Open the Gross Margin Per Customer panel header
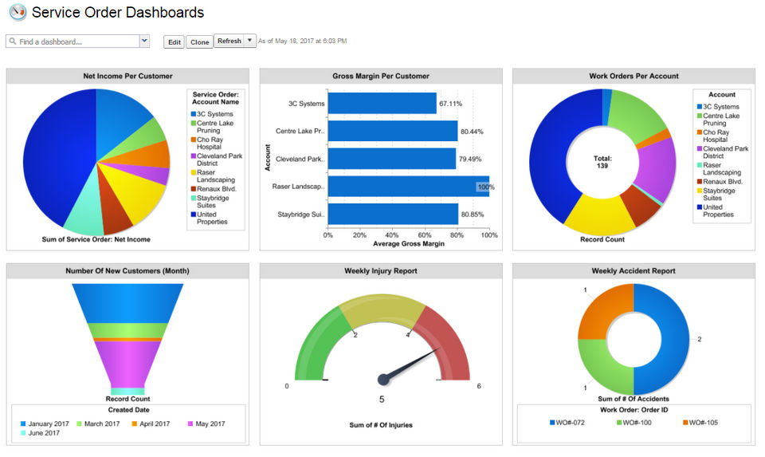This screenshot has width=765, height=457. pos(381,77)
